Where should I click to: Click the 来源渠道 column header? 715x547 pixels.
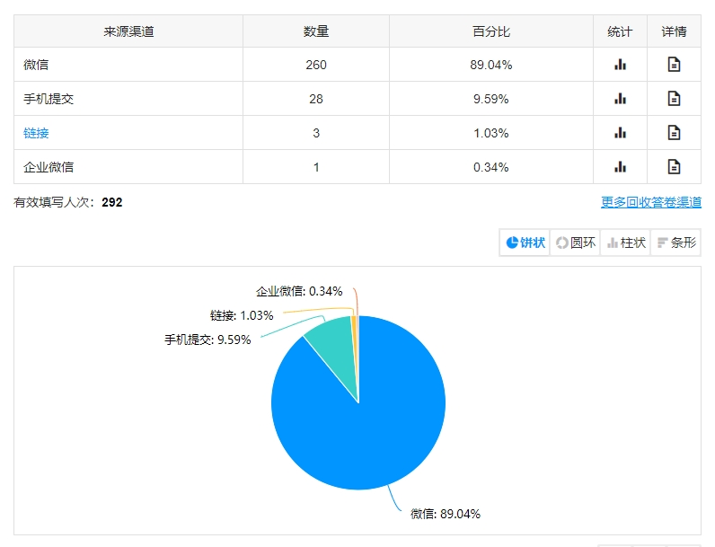(128, 31)
